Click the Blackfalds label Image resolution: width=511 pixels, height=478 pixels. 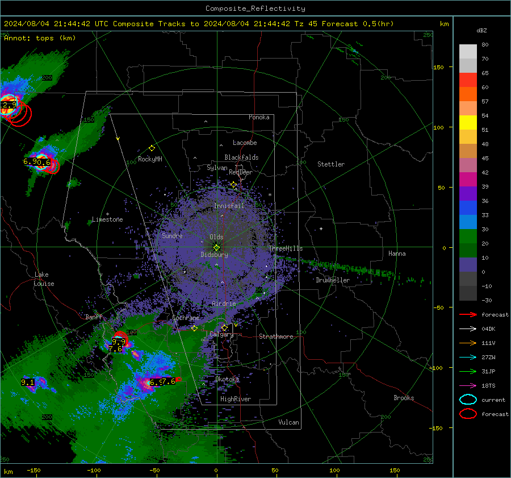(241, 157)
